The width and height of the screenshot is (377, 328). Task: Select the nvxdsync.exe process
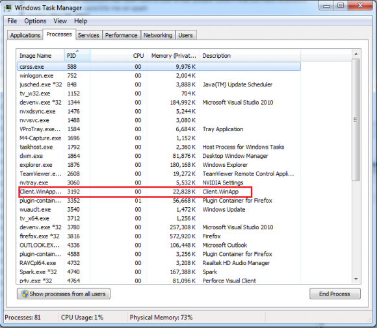tap(159, 111)
